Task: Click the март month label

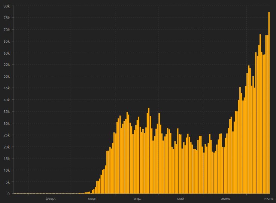Action: click(92, 199)
